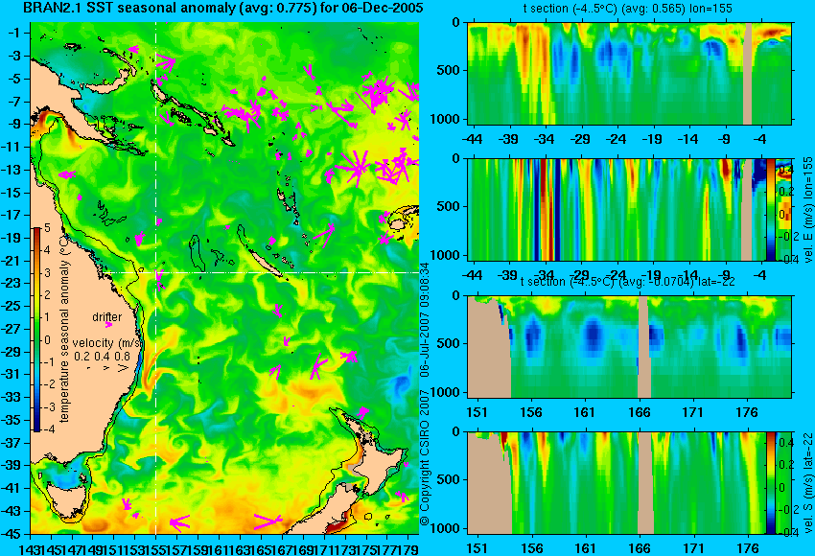
Task: Click the BRAN2.1 SST seasonal anomaly title
Action: point(223,8)
